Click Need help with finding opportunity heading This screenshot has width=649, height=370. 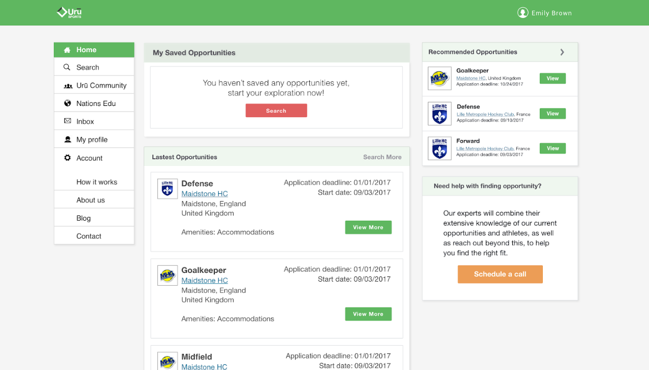click(487, 186)
